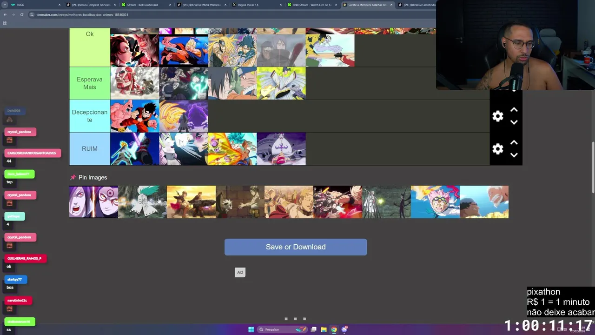This screenshot has height=335, width=595.
Task: Move RUIM tier down with arrow
Action: click(514, 155)
